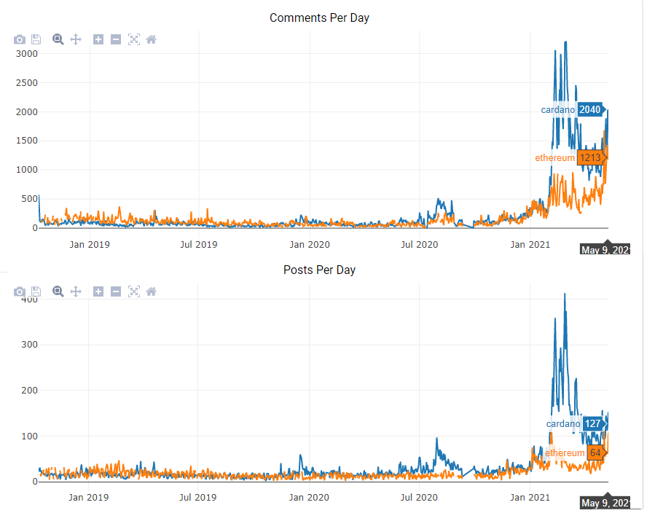This screenshot has width=647, height=513.
Task: Zoom in on Comments Per Day chart
Action: (98, 39)
